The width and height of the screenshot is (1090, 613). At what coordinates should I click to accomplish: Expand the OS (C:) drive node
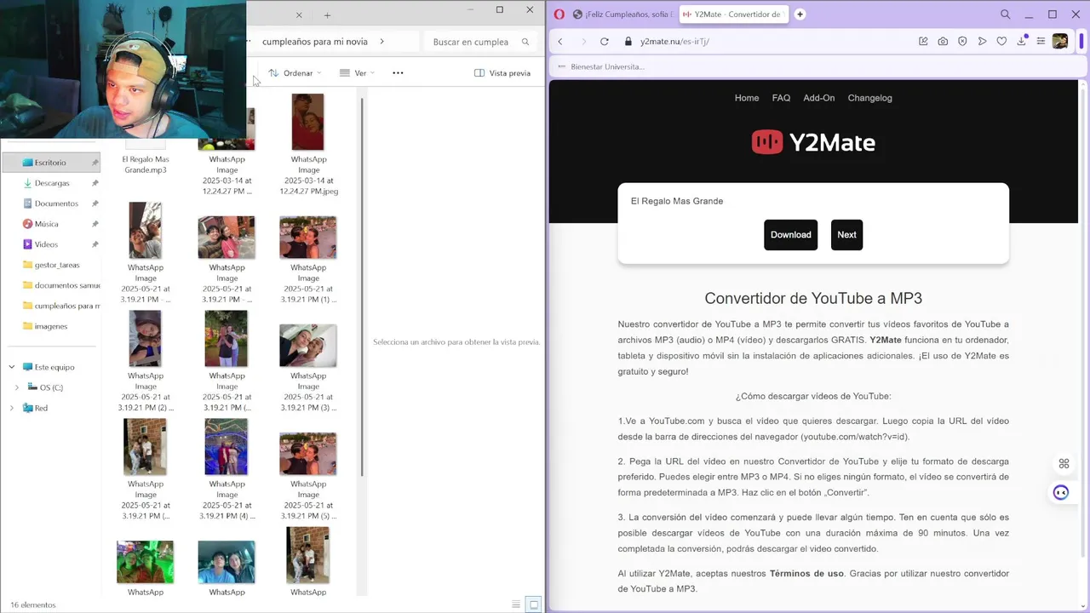[17, 387]
